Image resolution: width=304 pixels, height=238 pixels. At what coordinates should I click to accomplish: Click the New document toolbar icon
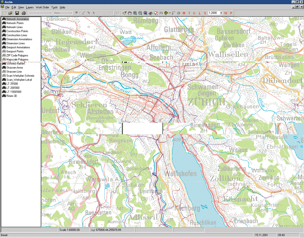[x=5, y=13]
